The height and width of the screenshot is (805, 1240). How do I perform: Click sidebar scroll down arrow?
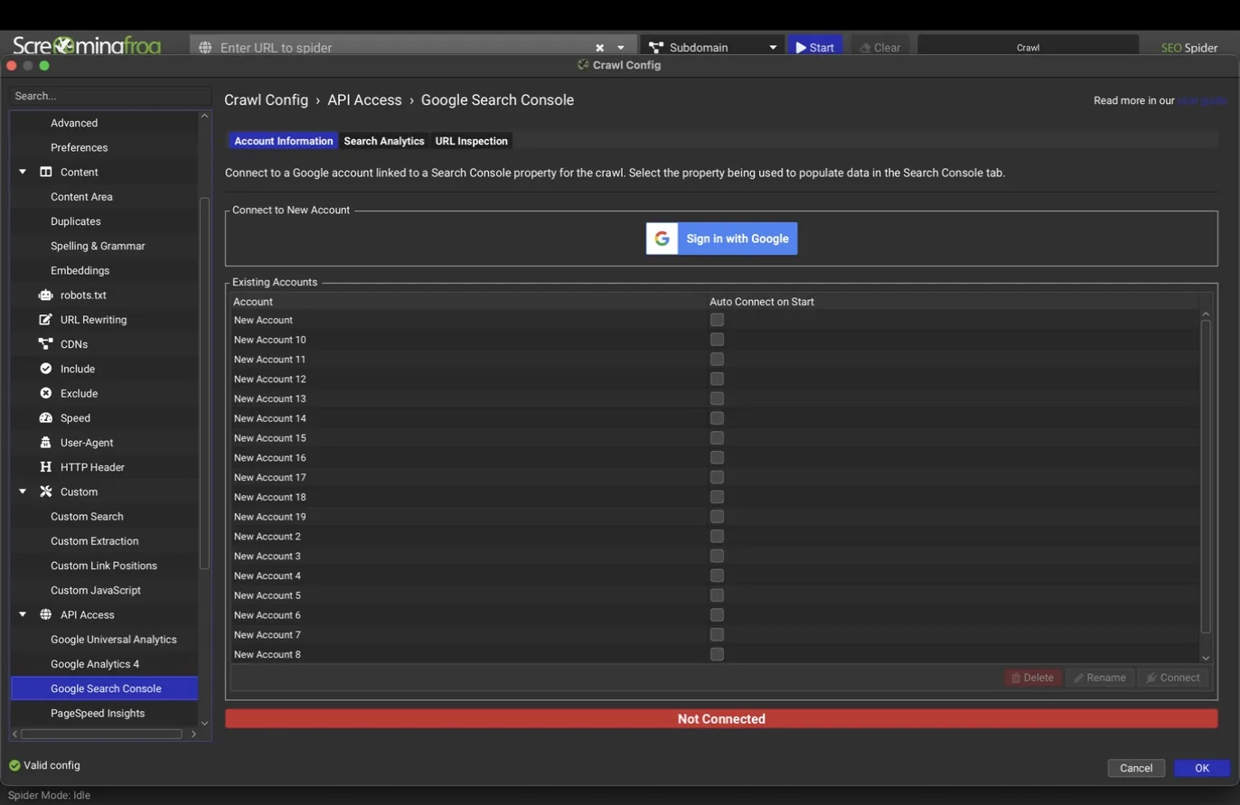(x=204, y=723)
